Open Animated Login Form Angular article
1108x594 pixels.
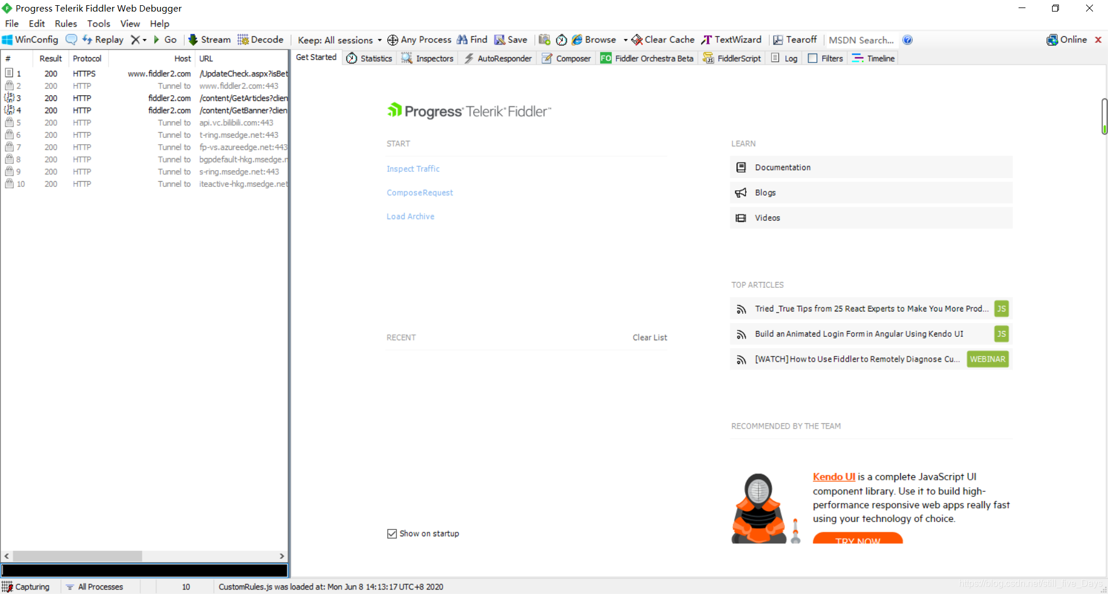point(871,334)
